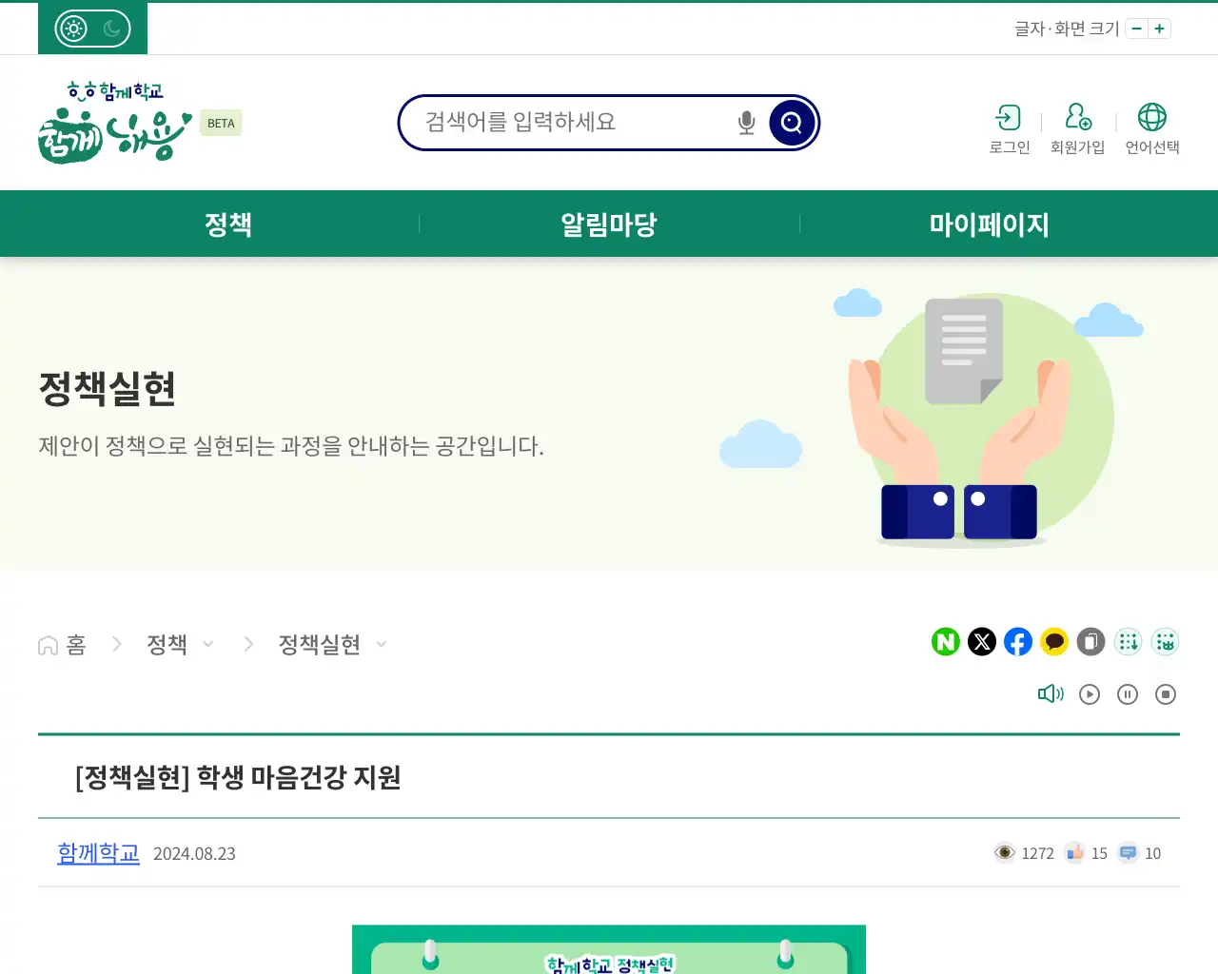
Task: Switch to dark mode with the moon toggle
Action: coord(113,28)
